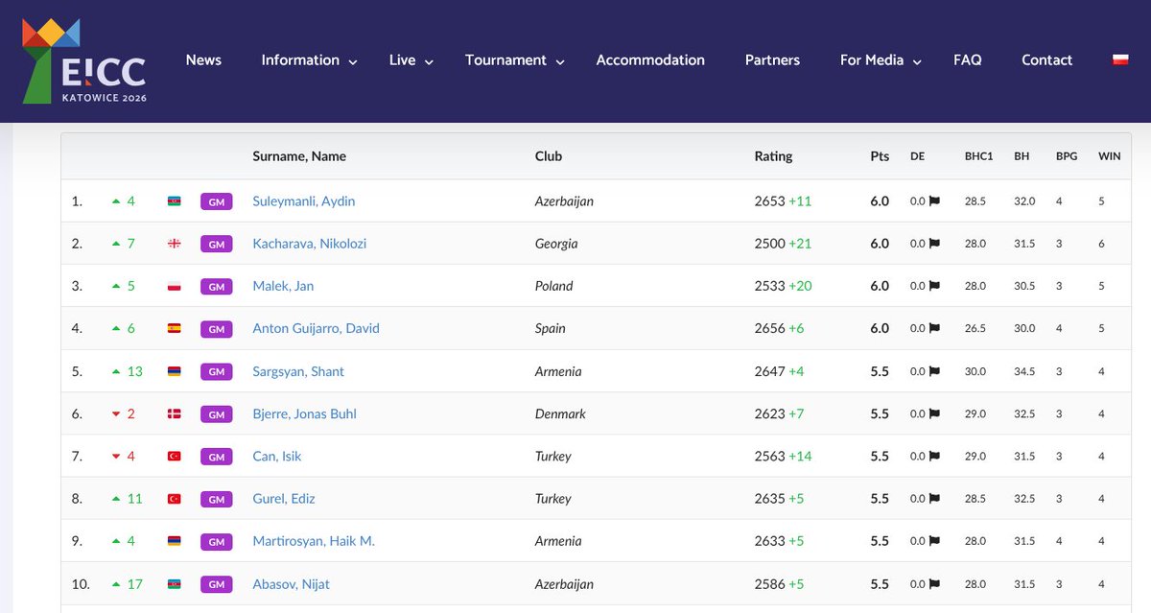Image resolution: width=1151 pixels, height=613 pixels.
Task: Click Armenia flag in Martirosyan row
Action: [x=175, y=541]
